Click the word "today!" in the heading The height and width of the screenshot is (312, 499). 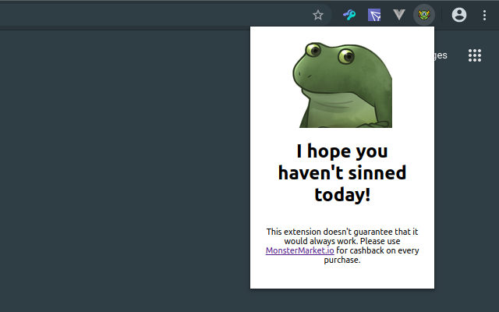342,194
